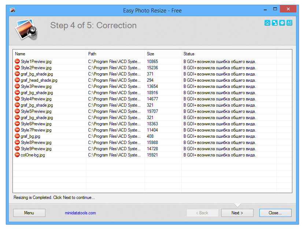Select the Style9Preview.jpg file name
This screenshot has width=307, height=229.
36,149
